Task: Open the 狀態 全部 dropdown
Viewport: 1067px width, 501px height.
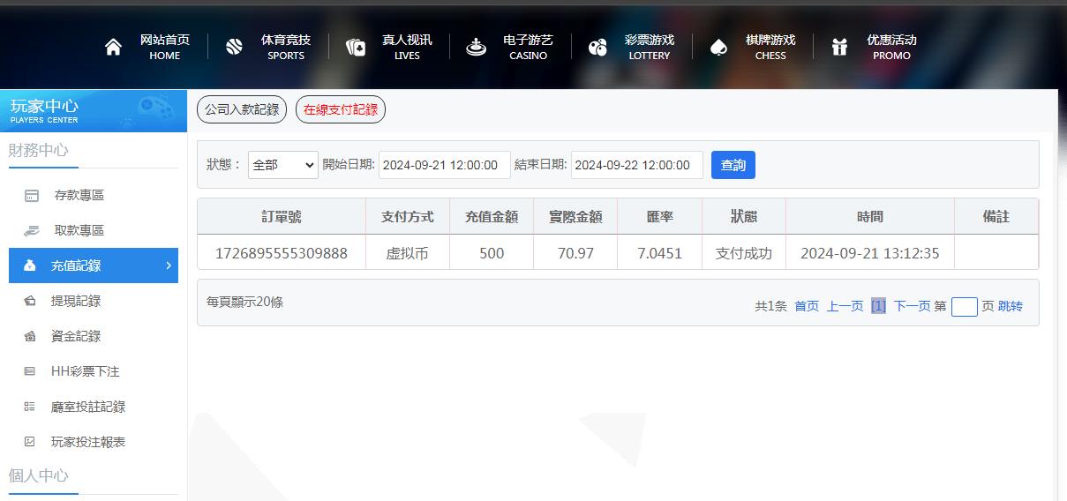Action: coord(283,165)
